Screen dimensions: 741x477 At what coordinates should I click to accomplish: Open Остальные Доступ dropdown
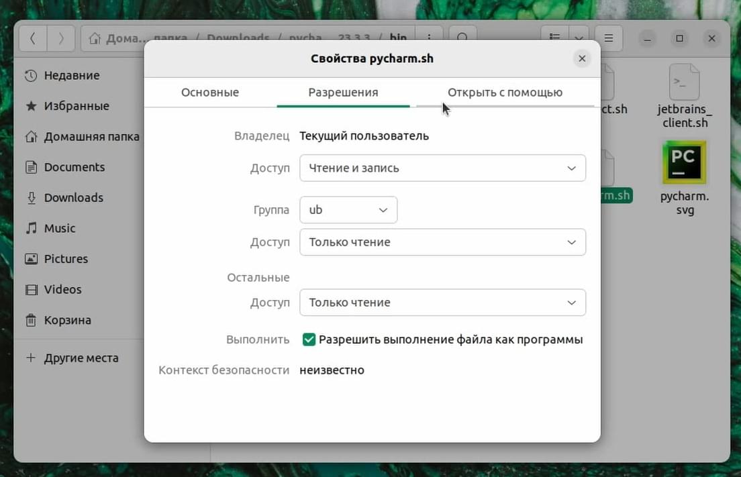pyautogui.click(x=442, y=303)
